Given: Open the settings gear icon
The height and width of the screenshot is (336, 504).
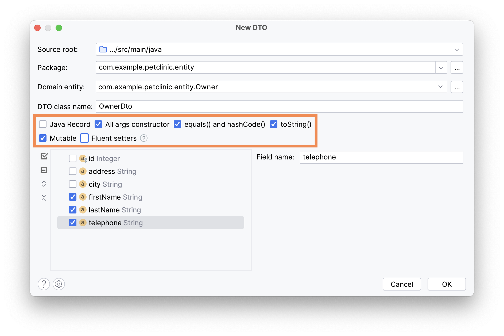Looking at the screenshot, I should (59, 284).
